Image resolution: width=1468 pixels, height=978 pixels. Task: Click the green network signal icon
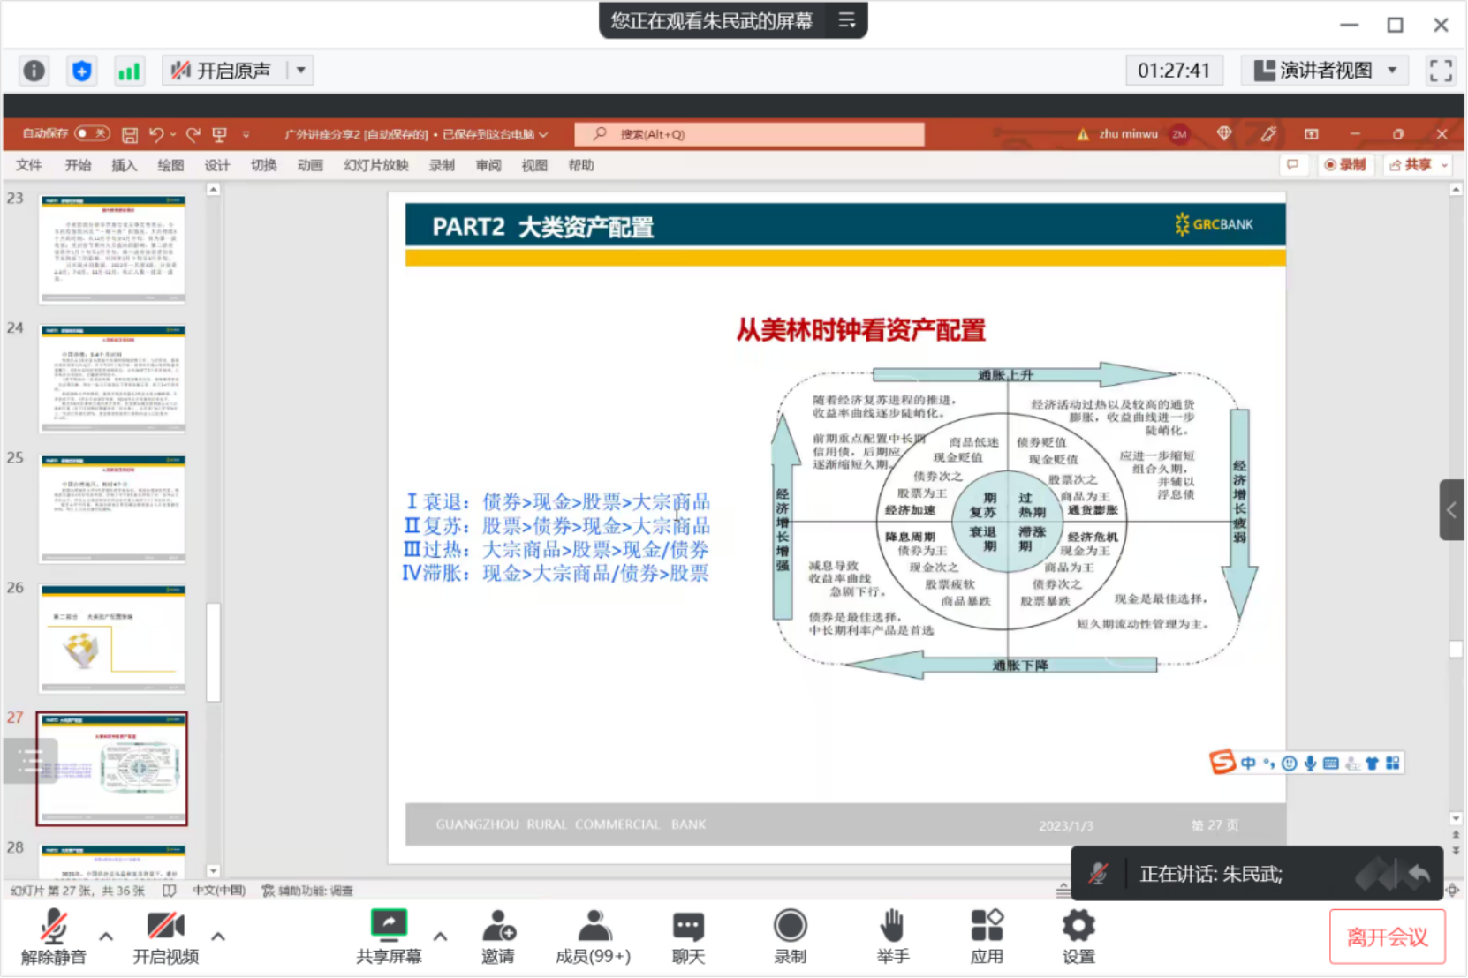pyautogui.click(x=129, y=71)
